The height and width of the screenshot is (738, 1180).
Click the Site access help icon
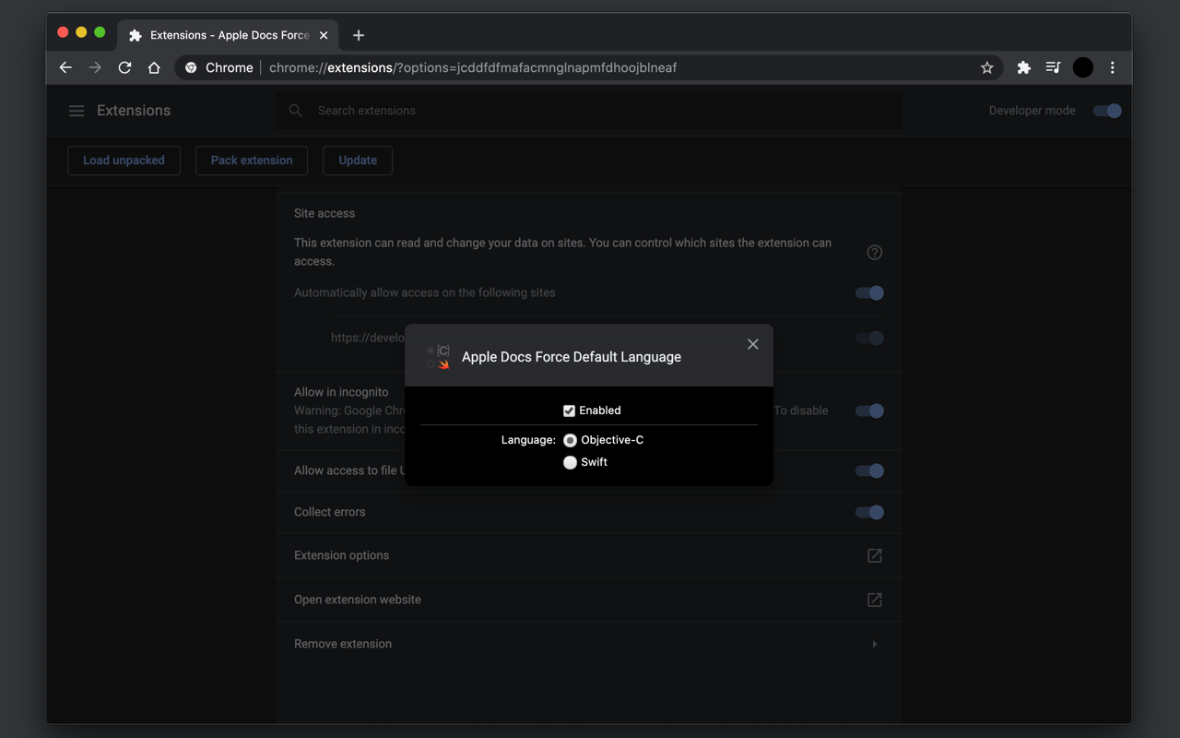click(875, 252)
